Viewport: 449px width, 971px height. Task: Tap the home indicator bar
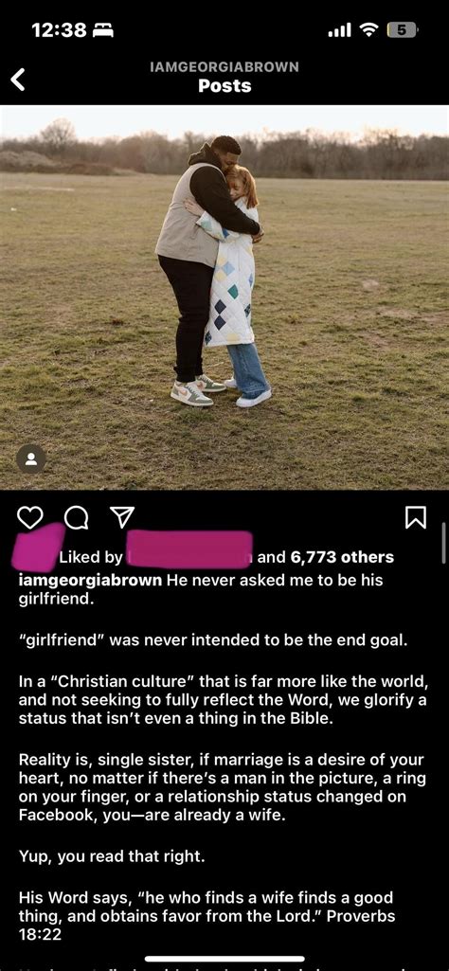[x=224, y=960]
